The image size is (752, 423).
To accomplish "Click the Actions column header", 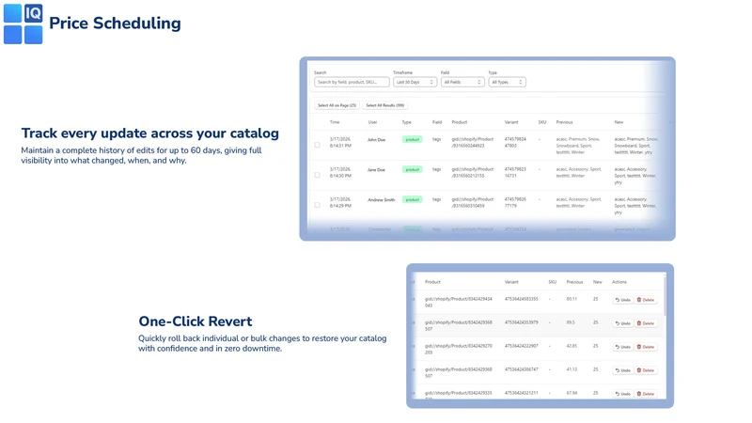I will coord(619,282).
